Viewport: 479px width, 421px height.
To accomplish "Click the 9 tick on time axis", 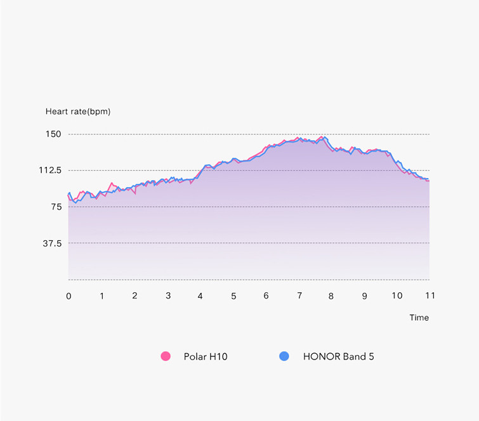I will pos(364,296).
